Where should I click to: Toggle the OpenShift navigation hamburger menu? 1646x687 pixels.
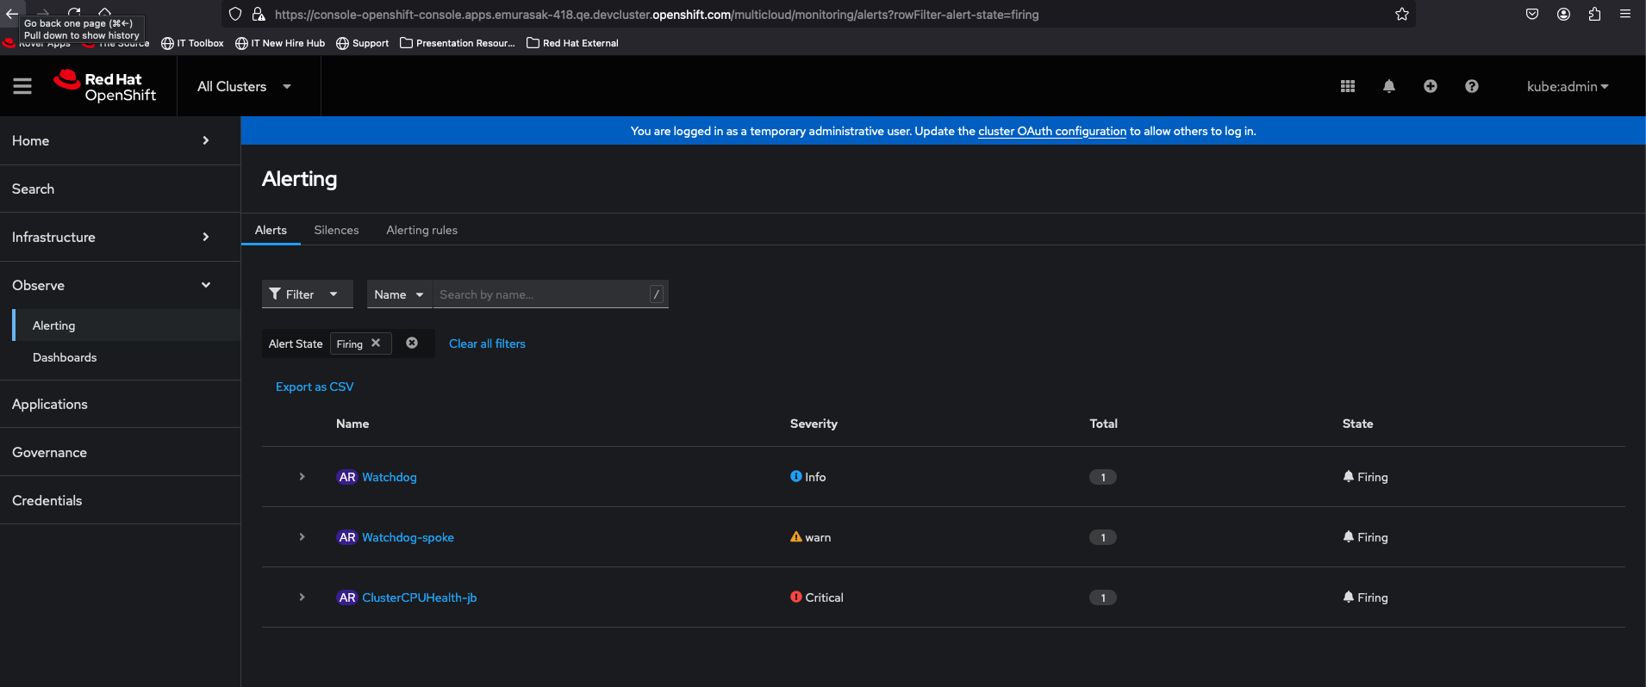22,86
